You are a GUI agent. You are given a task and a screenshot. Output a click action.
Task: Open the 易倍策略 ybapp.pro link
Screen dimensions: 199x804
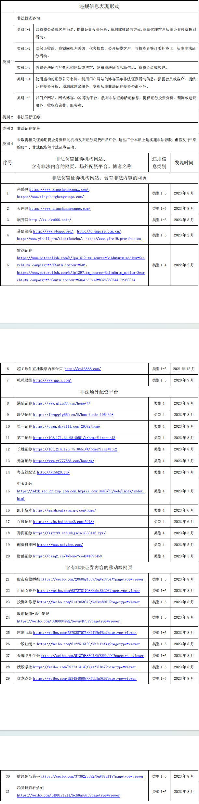pos(53,231)
